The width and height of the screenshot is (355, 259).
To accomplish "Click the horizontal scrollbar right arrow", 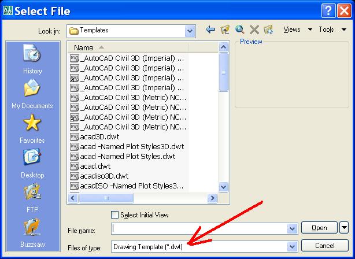I will click(x=212, y=198).
